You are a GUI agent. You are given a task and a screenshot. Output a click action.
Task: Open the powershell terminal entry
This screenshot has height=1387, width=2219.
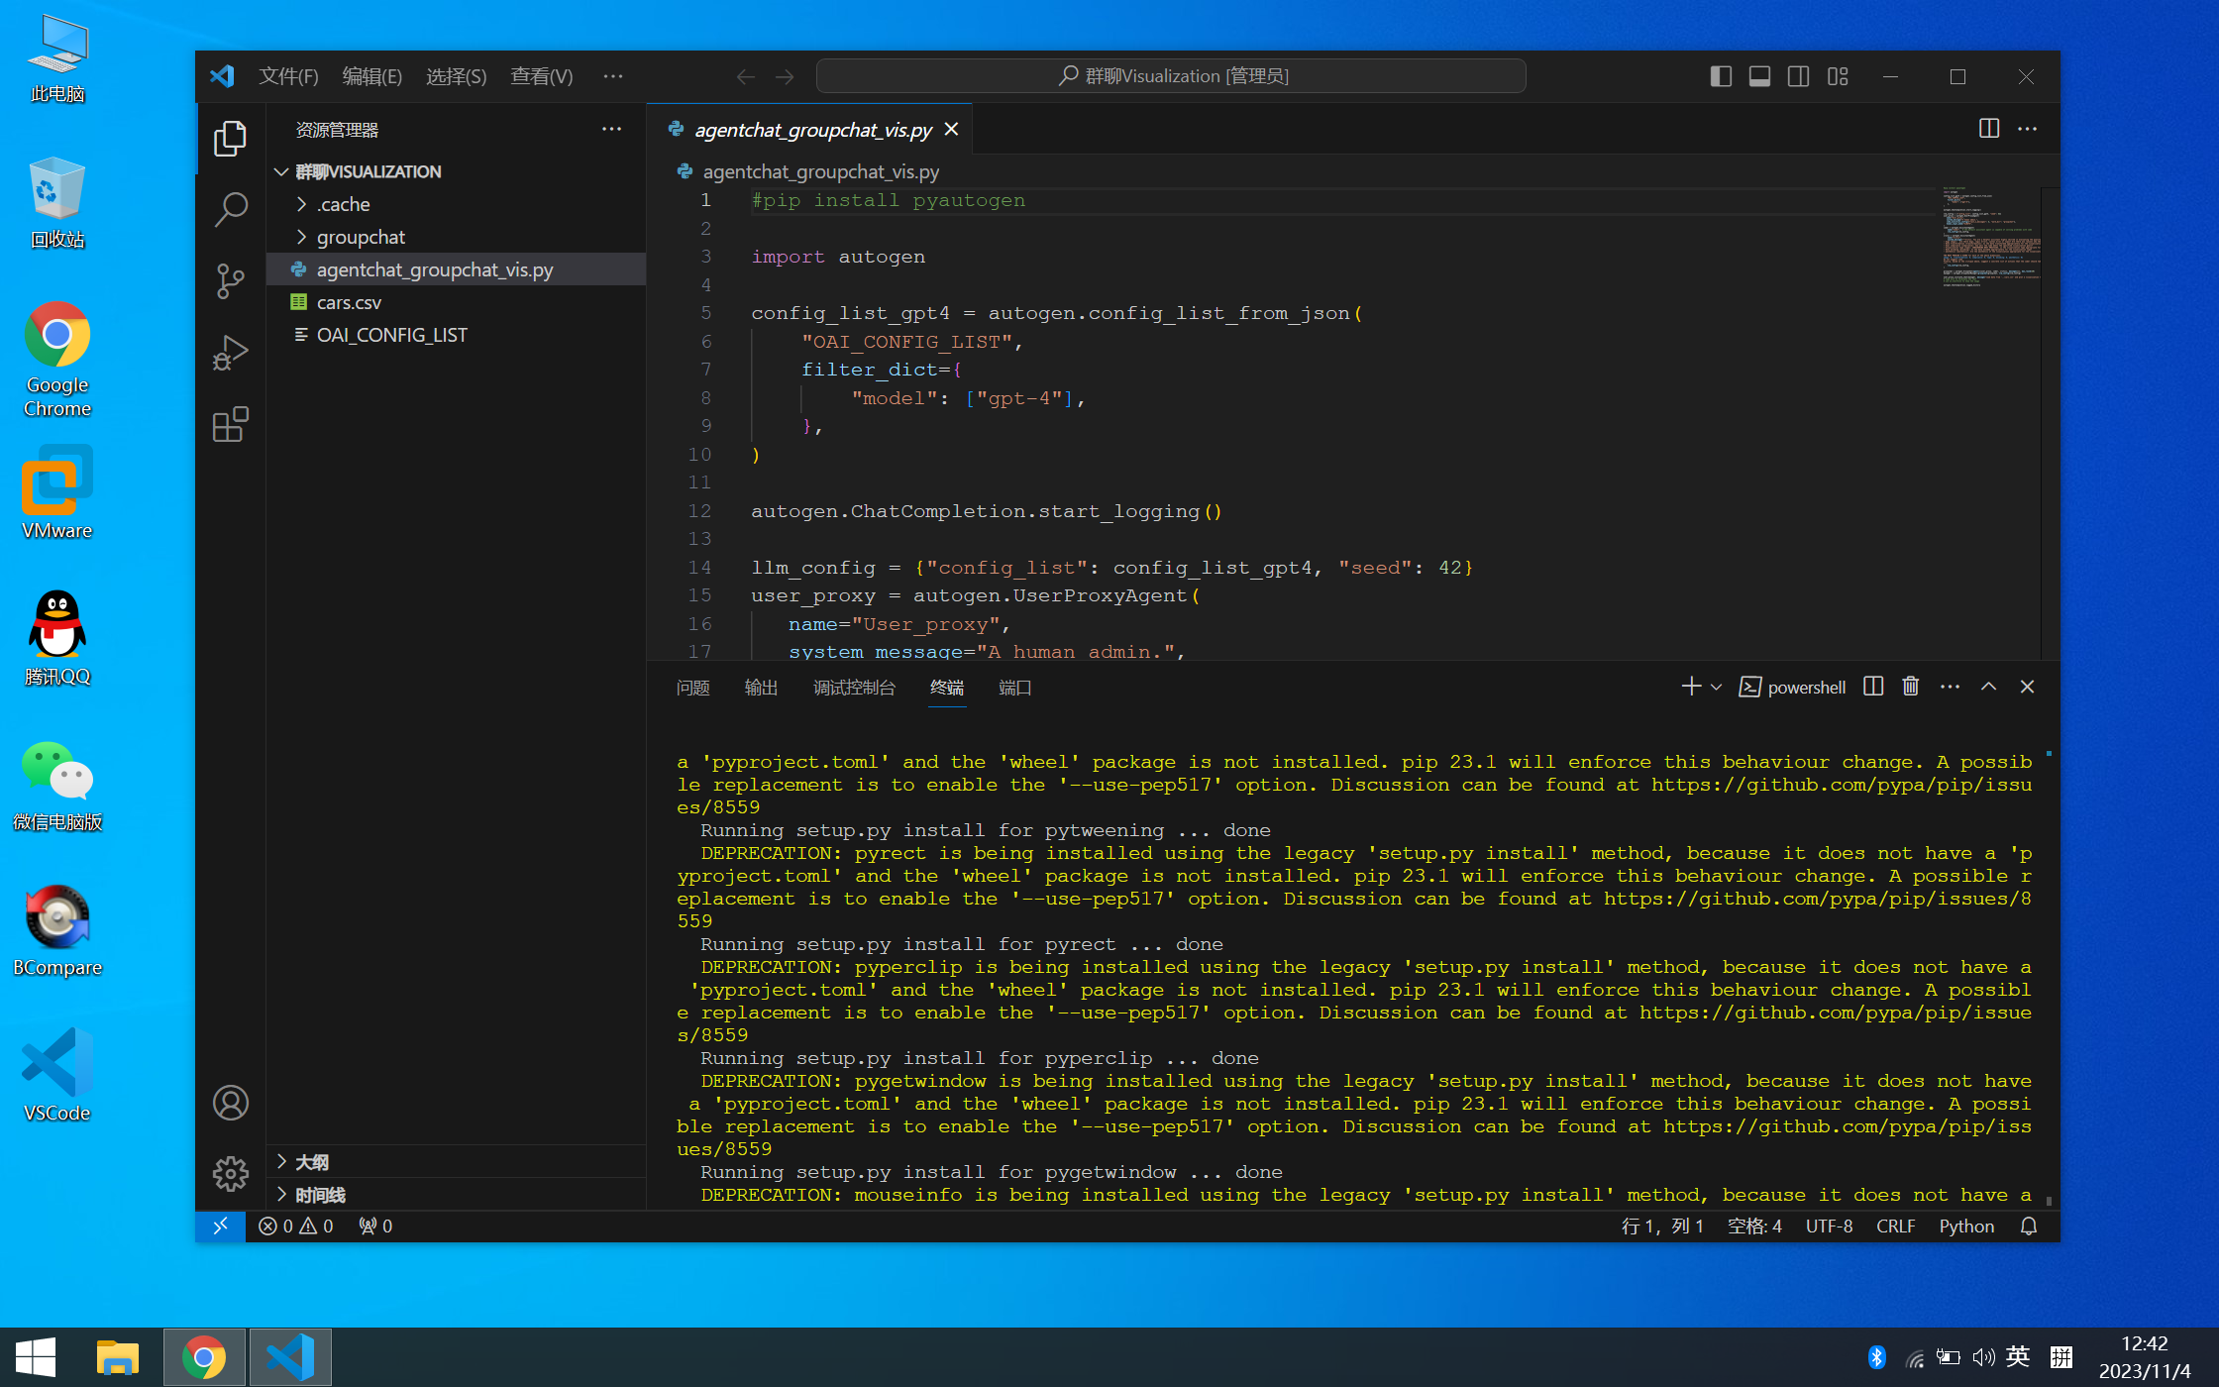[1793, 687]
